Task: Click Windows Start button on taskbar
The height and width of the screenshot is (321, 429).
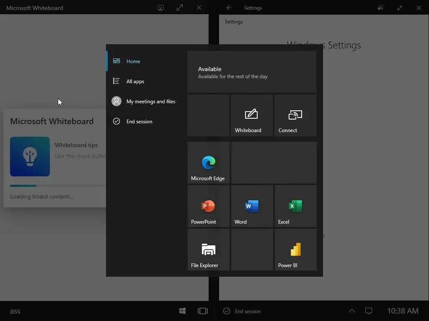Action: tap(183, 311)
